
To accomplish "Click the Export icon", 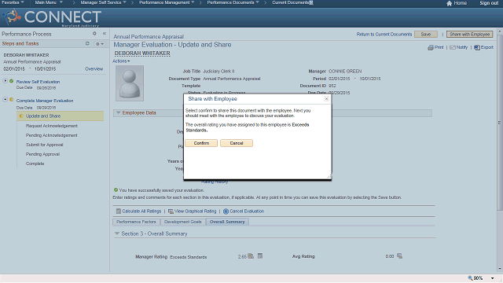I will pyautogui.click(x=477, y=47).
